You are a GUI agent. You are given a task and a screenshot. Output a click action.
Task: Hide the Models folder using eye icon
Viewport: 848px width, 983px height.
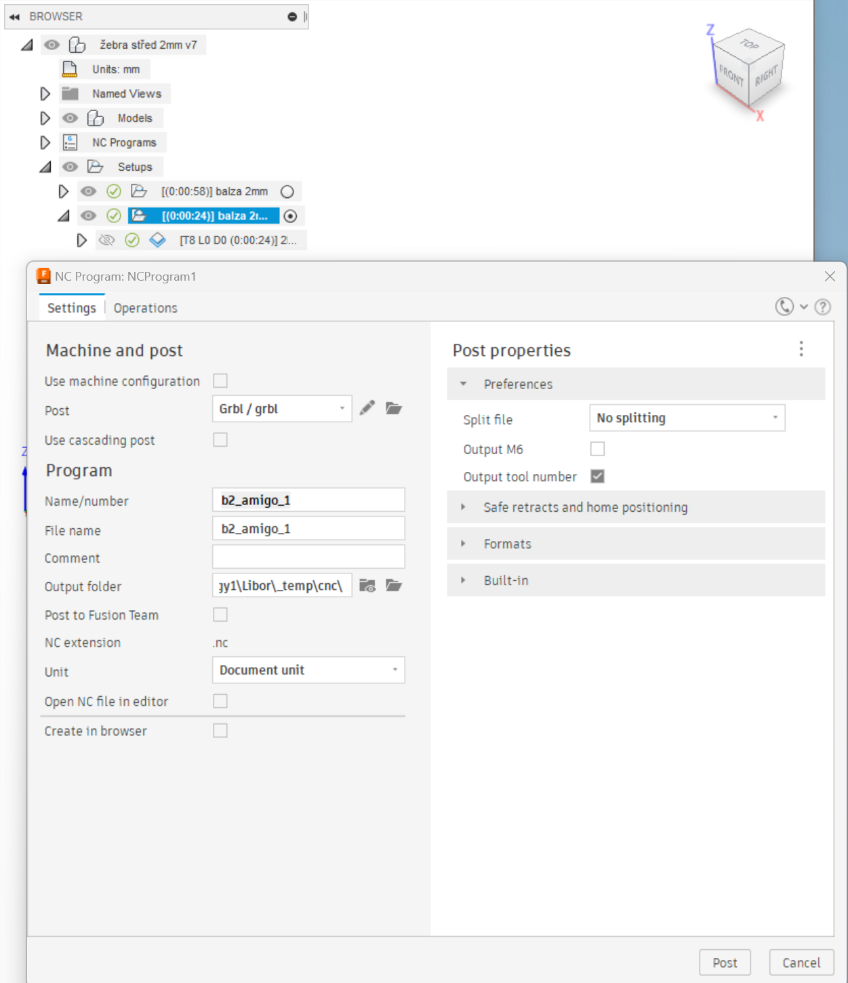(70, 118)
